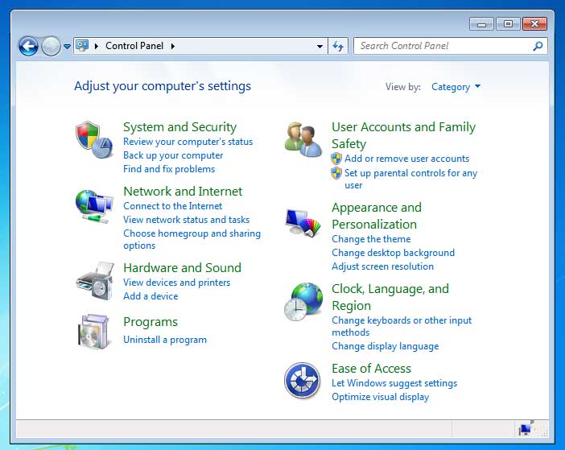Click the Network and Internet globe icon
Viewport: 565px width, 450px height.
[94, 206]
